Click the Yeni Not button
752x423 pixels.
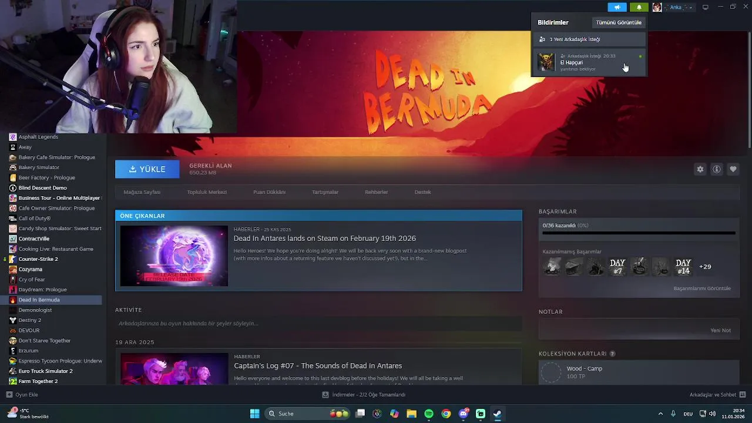(720, 330)
